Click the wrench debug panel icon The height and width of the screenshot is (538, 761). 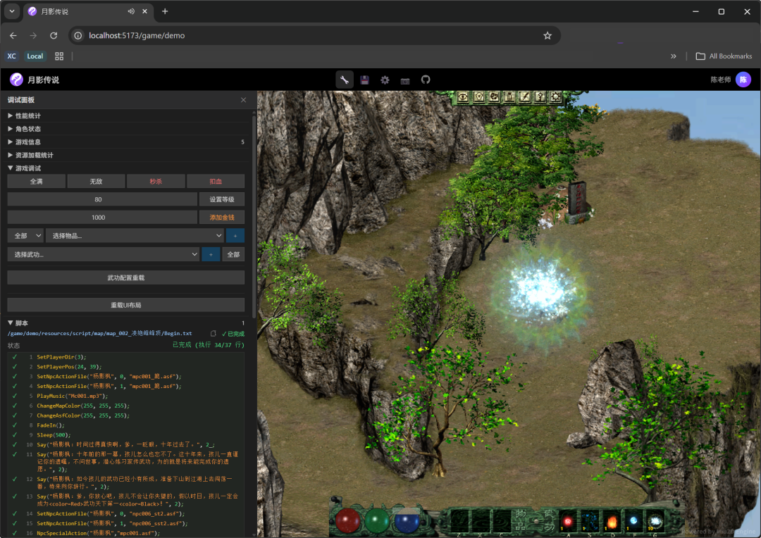[345, 80]
